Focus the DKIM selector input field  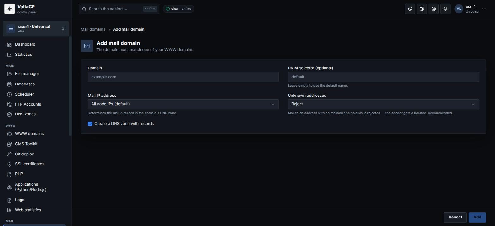pos(383,77)
